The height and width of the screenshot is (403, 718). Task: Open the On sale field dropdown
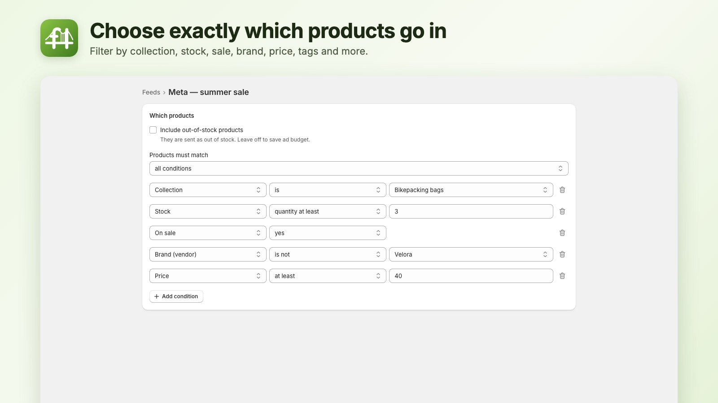(208, 233)
